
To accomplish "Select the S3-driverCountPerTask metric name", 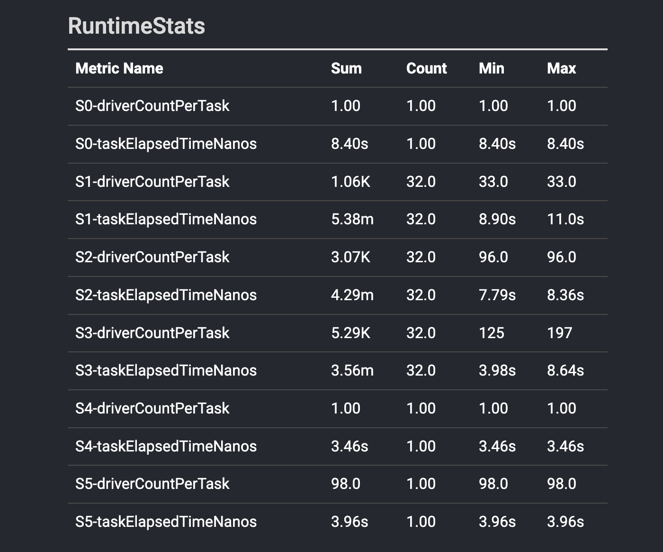I will click(x=152, y=332).
